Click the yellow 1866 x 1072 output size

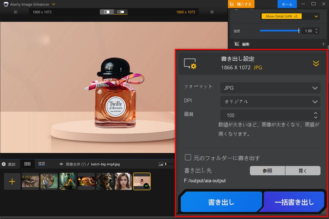pyautogui.click(x=186, y=12)
